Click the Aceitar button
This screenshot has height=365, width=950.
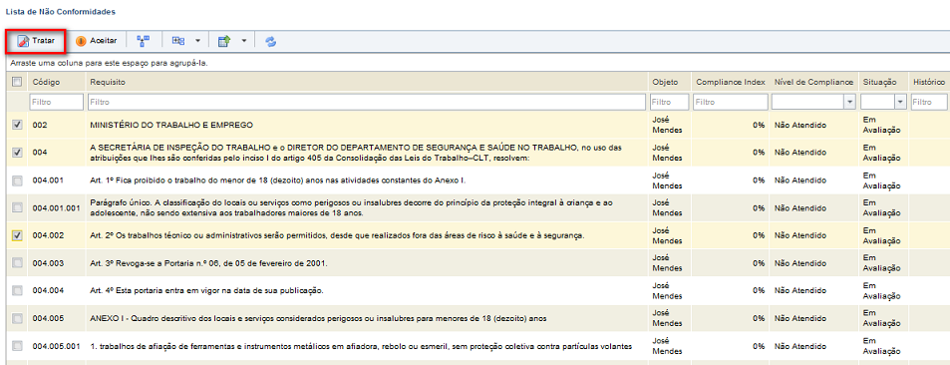pos(97,41)
